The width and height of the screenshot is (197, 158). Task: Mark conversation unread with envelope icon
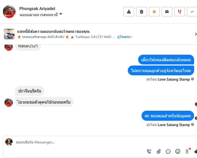point(167,12)
